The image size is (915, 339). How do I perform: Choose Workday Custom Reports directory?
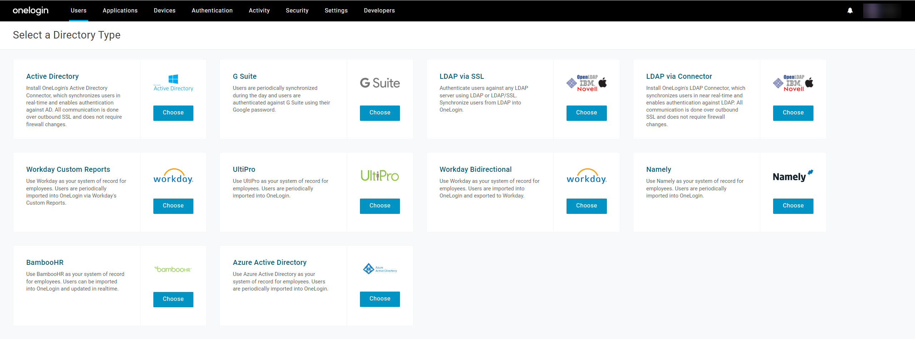[x=173, y=206]
